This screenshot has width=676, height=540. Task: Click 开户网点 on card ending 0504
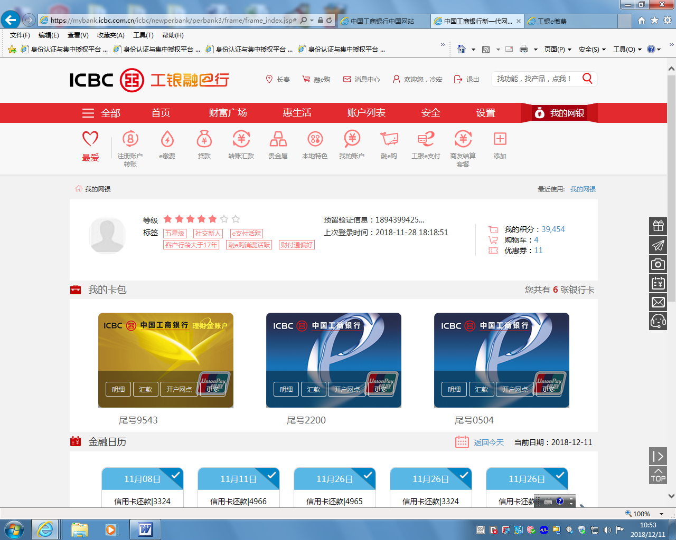pyautogui.click(x=515, y=389)
